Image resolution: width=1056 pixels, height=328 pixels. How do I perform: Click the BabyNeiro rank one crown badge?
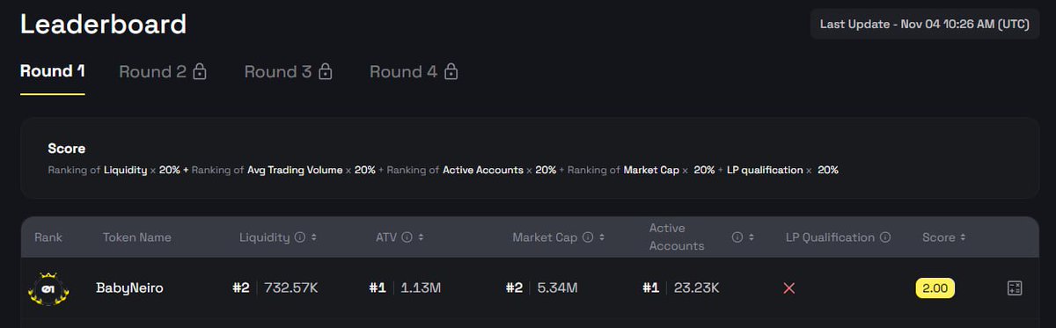(48, 288)
